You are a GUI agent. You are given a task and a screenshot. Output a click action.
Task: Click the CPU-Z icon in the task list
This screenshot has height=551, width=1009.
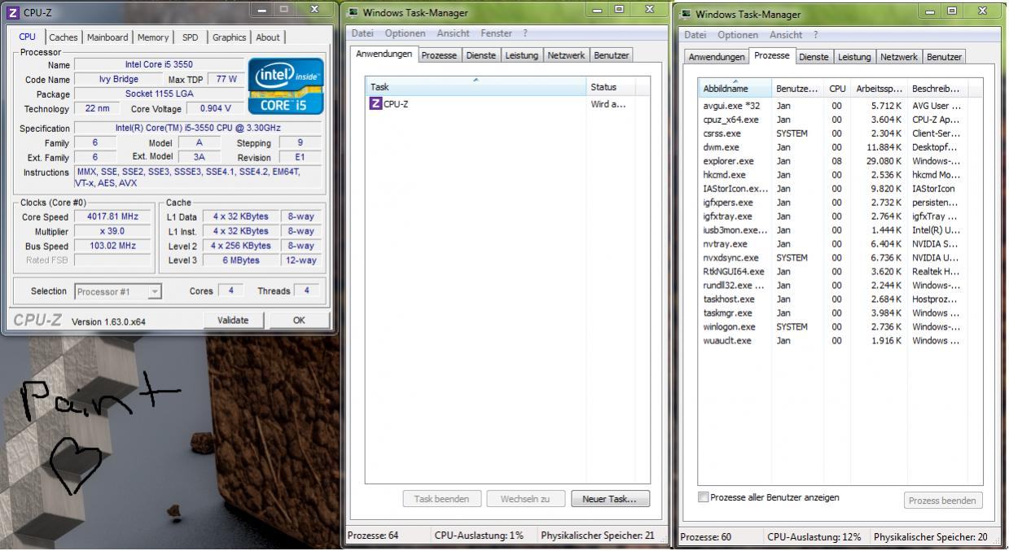[x=375, y=104]
